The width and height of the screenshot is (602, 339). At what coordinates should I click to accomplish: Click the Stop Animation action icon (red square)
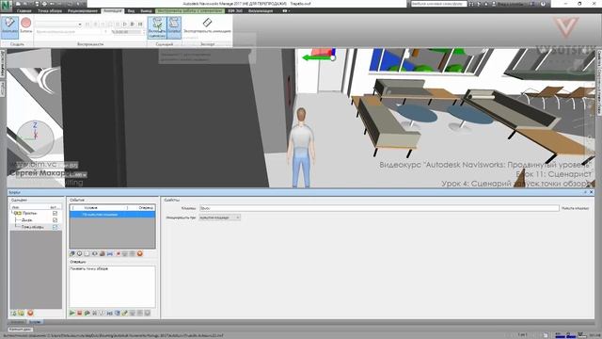pyautogui.click(x=79, y=313)
